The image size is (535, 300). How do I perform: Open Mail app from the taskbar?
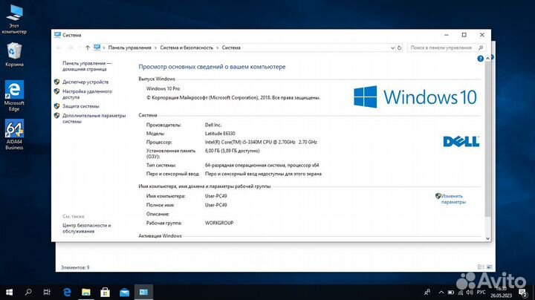click(124, 292)
